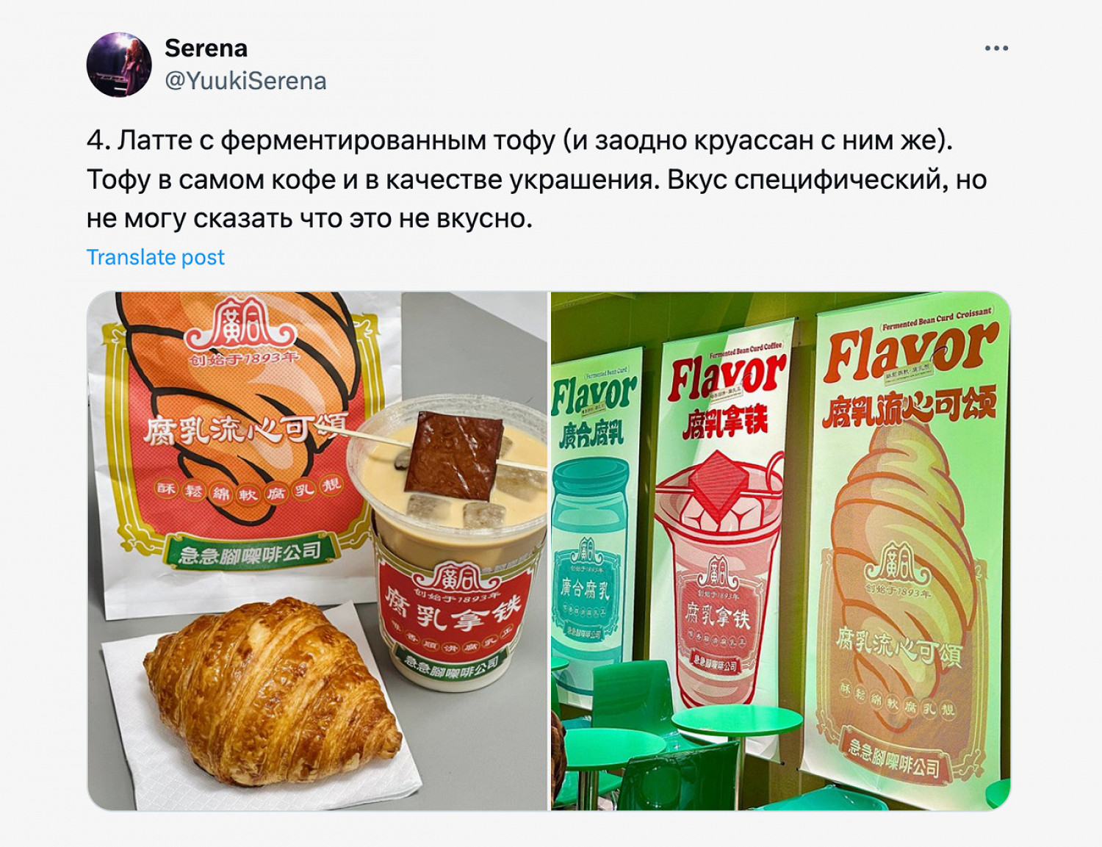
Task: Open the right photo of Flavor posters
Action: click(x=781, y=551)
